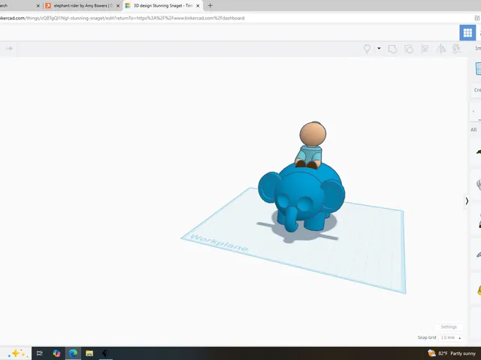Select the Align tool icon
This screenshot has width=481, height=360.
point(425,49)
